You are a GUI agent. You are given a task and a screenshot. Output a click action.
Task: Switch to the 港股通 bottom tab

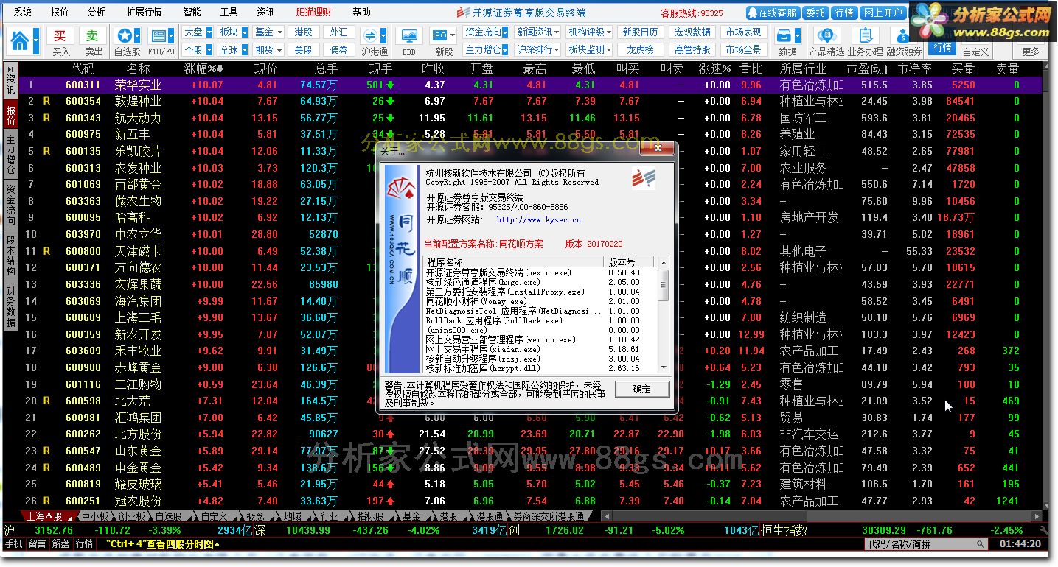[490, 517]
